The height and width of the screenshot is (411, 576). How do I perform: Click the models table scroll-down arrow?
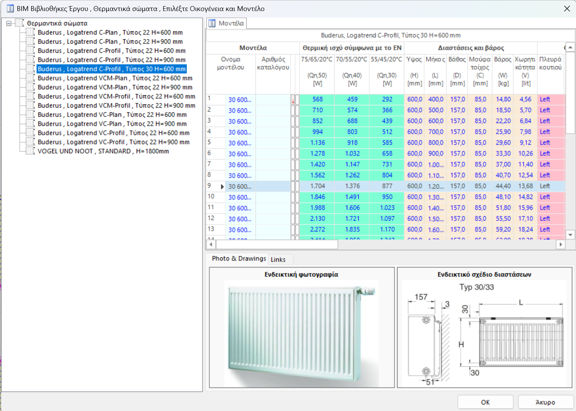[570, 235]
